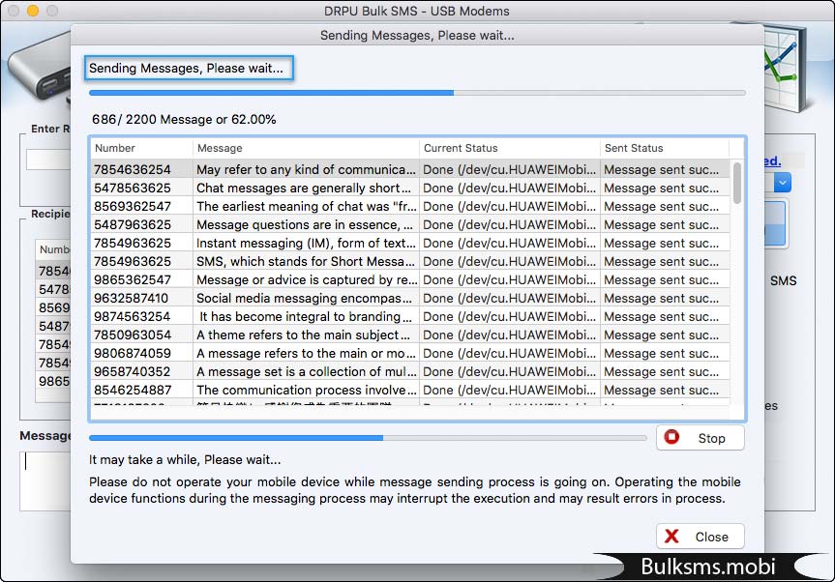Click 'Sending Messages, Please wait...' status field

click(189, 68)
